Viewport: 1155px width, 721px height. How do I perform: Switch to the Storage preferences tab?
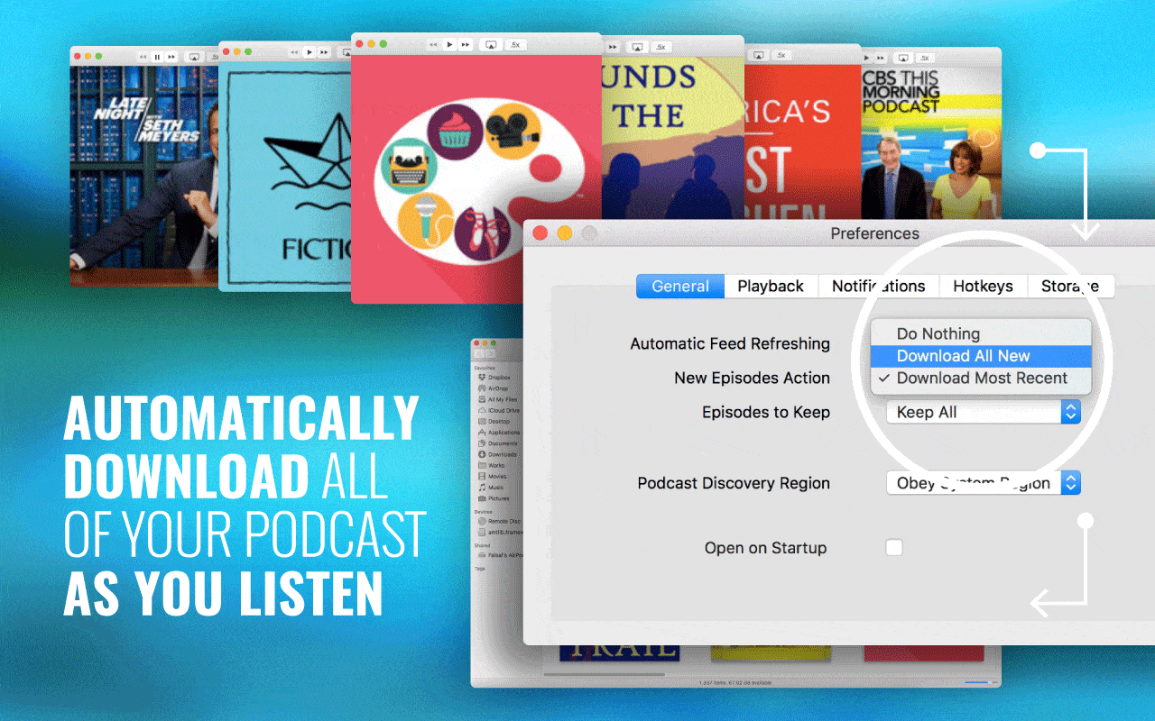click(1070, 286)
